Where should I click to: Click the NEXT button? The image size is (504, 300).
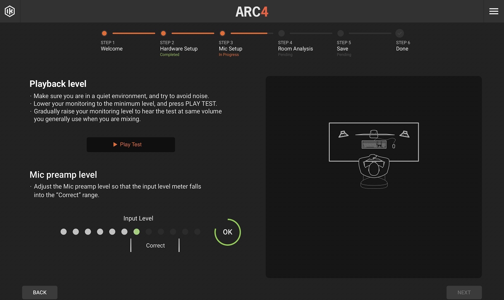[x=464, y=292]
